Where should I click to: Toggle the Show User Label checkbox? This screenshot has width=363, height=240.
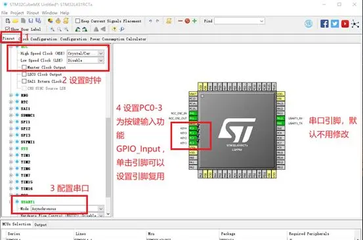tap(7, 29)
